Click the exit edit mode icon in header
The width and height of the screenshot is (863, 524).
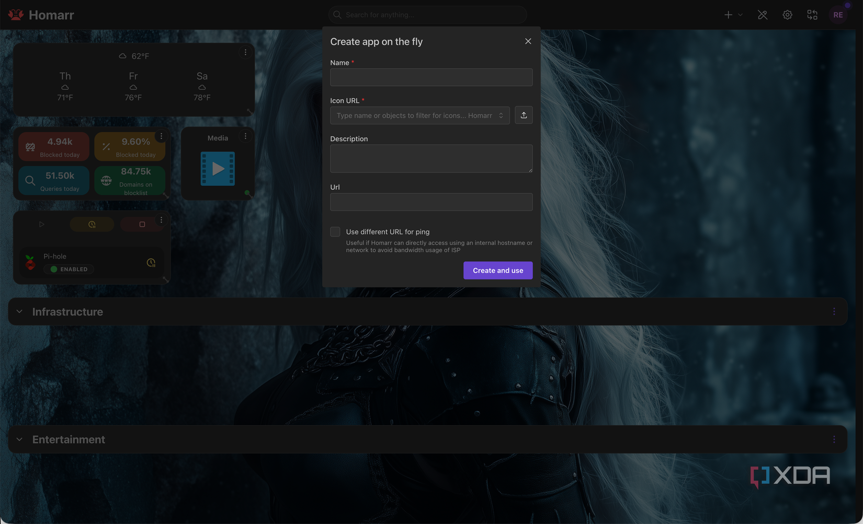point(763,15)
